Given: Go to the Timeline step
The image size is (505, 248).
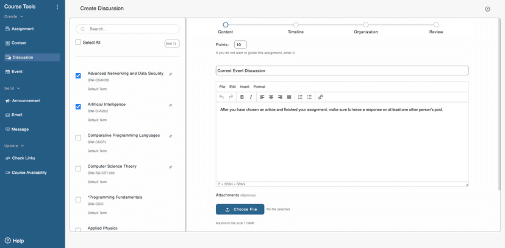Looking at the screenshot, I should 296,25.
